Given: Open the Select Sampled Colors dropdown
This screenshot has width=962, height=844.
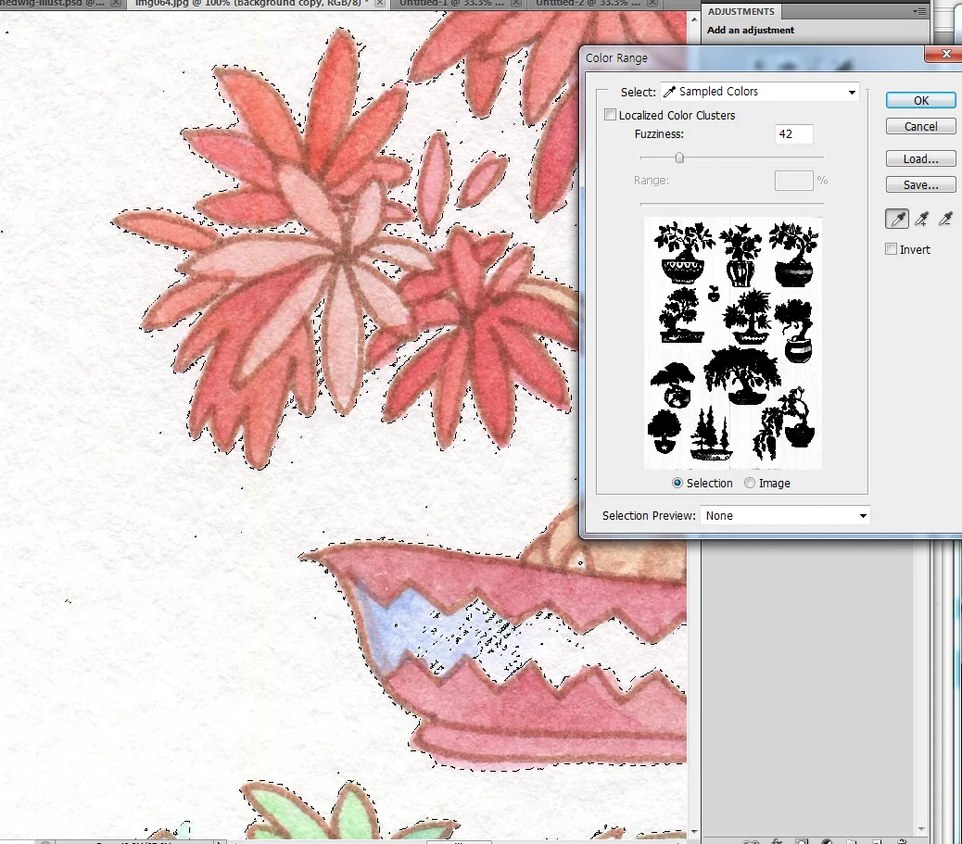Looking at the screenshot, I should point(760,92).
